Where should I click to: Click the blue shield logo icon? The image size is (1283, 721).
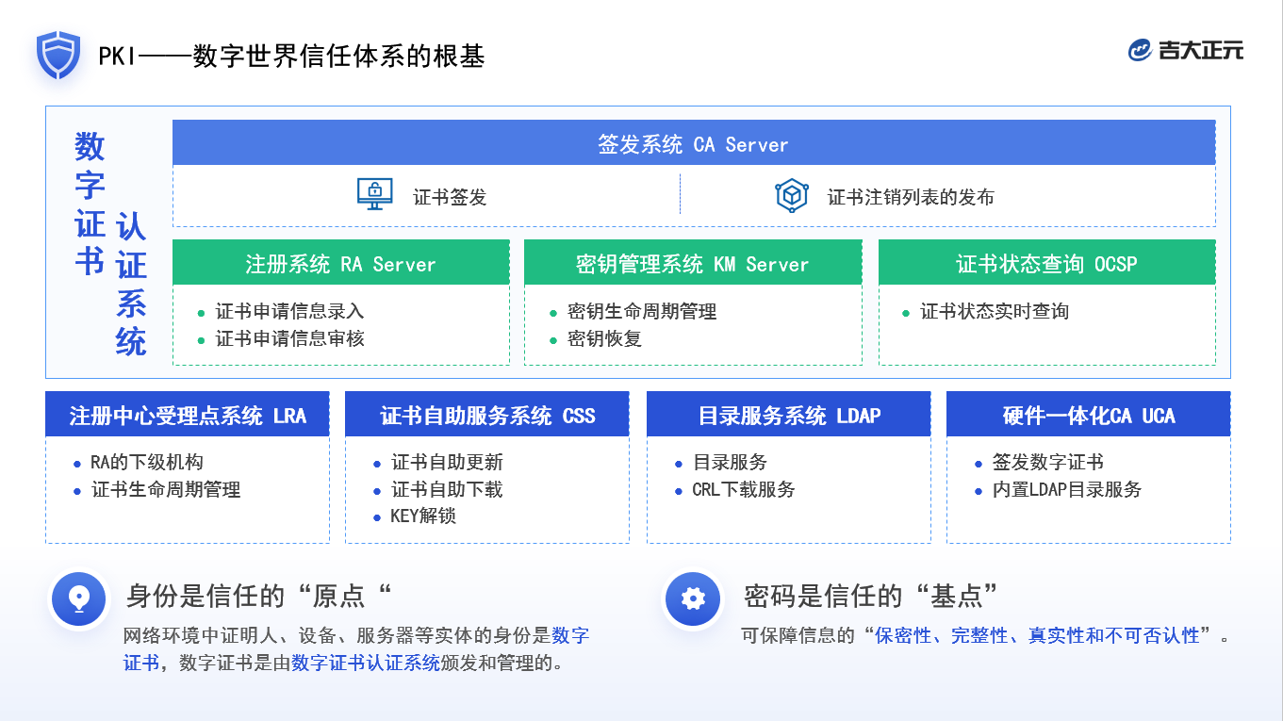[58, 55]
